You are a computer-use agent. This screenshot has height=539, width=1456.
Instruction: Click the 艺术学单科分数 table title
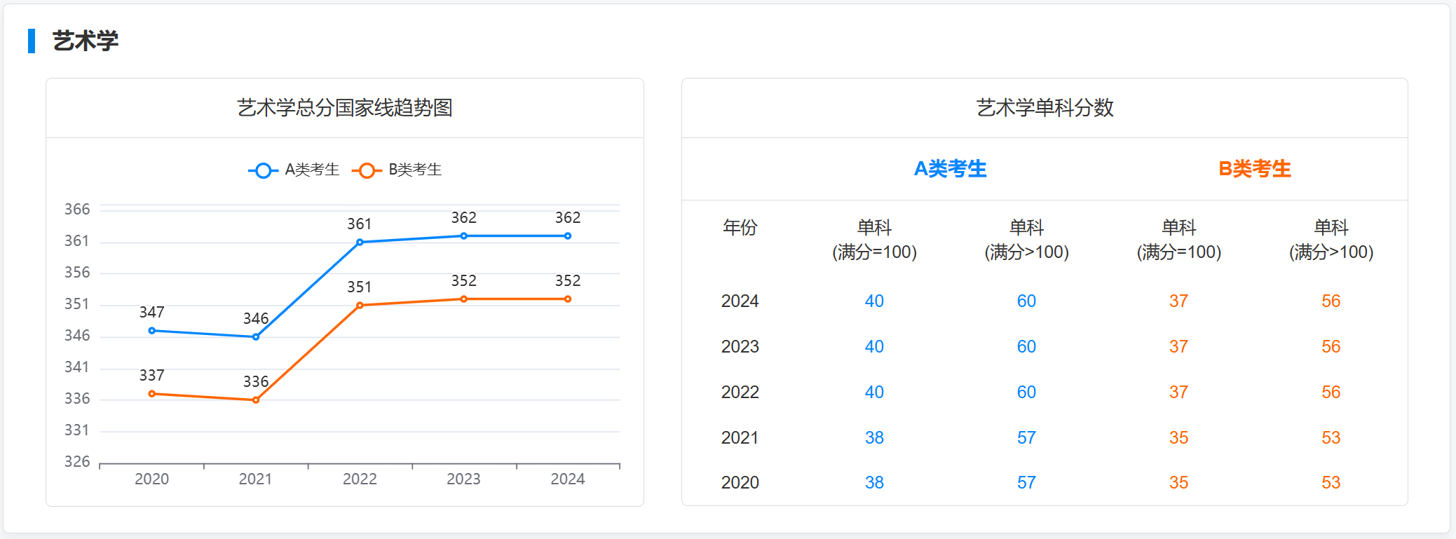pyautogui.click(x=1045, y=108)
